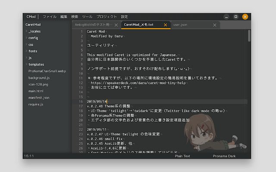This screenshot has height=172, width=276.
Task: Click line number 1 in the gutter
Action: [x=82, y=31]
